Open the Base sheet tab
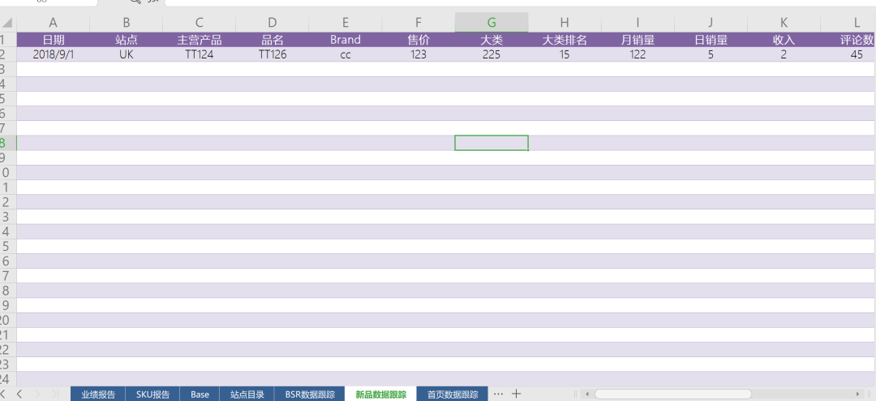 [200, 394]
